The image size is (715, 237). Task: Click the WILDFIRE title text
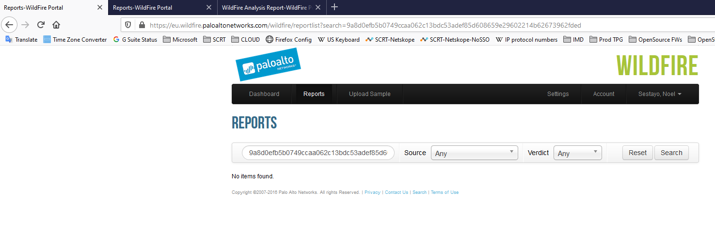(x=657, y=65)
